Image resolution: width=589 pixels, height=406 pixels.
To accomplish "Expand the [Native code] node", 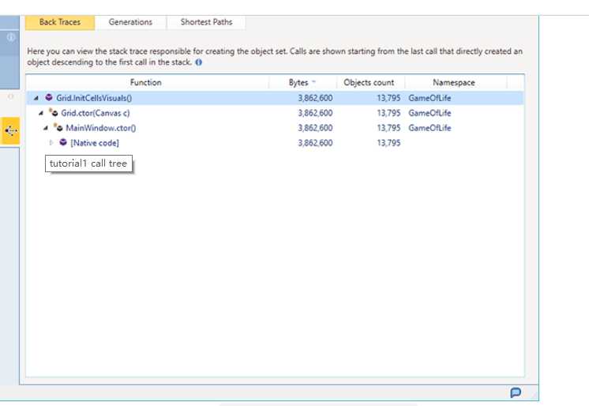I will pos(51,143).
